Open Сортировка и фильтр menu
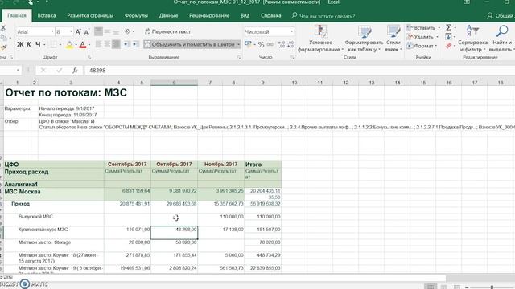 (472, 39)
